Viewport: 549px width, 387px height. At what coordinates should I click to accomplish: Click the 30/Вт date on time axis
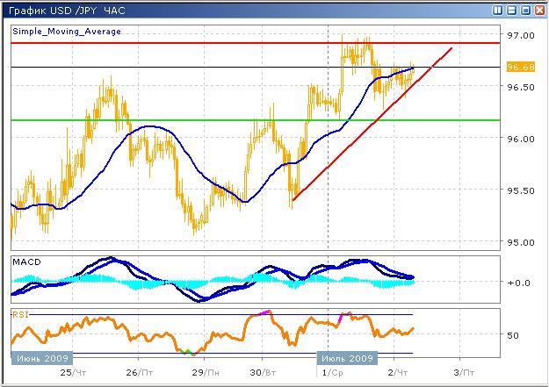[262, 373]
